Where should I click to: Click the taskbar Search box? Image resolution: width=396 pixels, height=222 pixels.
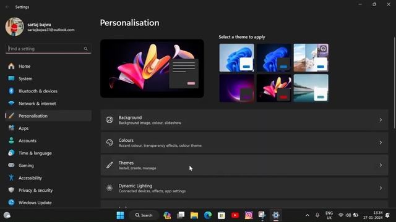(x=144, y=215)
